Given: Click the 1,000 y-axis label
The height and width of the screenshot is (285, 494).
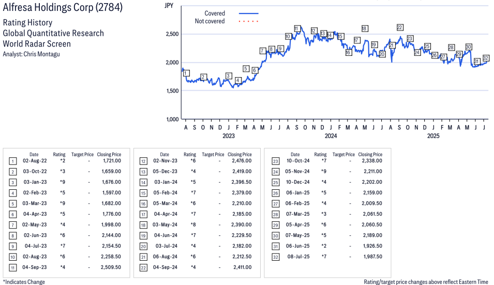Looking at the screenshot, I should tap(172, 119).
